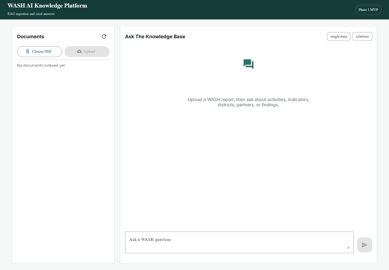Click the RAG ingestion and cited answers subtitle
Image resolution: width=389 pixels, height=270 pixels.
(31, 14)
